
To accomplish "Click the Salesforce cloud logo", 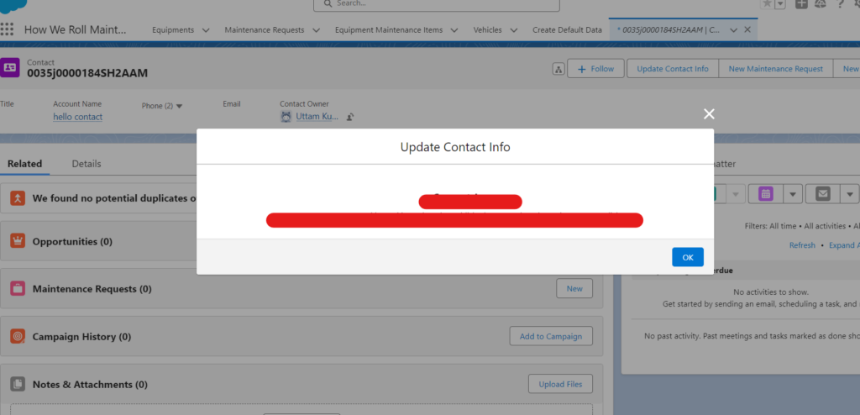I will [x=12, y=4].
